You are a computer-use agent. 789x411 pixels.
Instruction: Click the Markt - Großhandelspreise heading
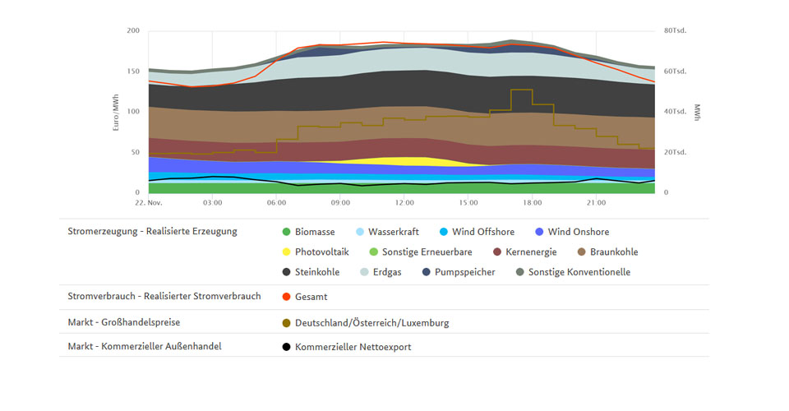124,322
